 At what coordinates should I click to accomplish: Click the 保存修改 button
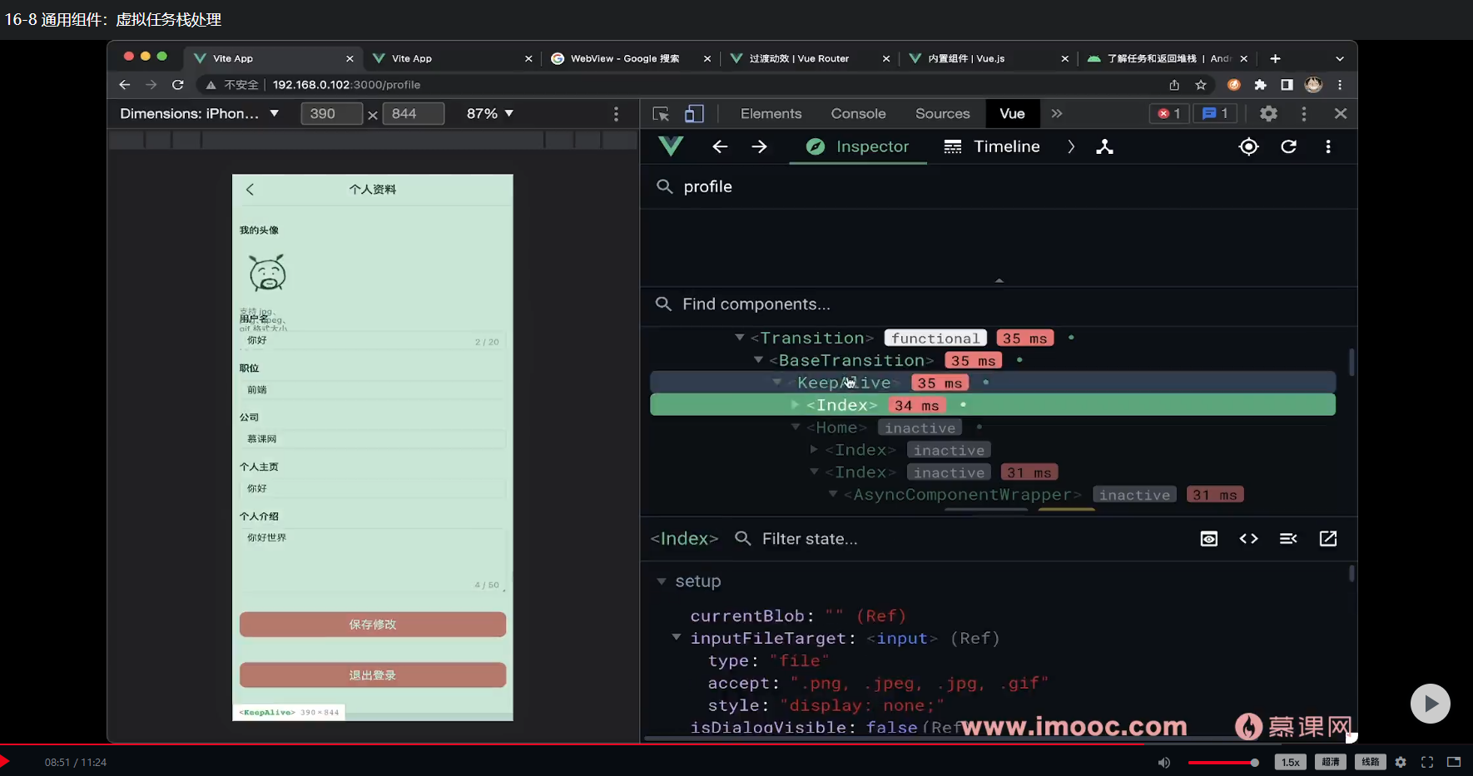coord(373,625)
